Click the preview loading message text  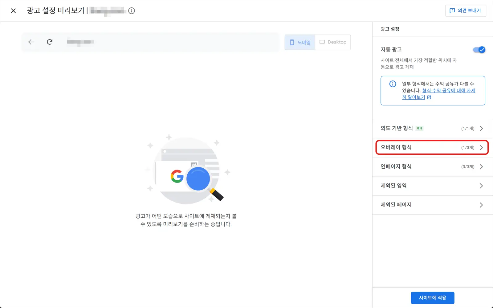[x=186, y=220]
